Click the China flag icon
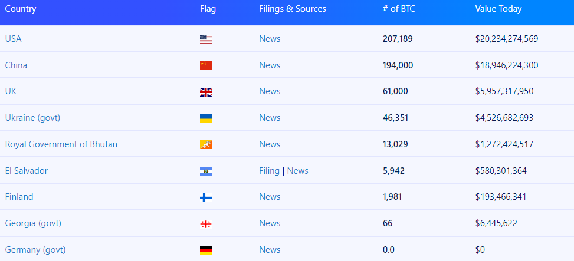 (x=206, y=65)
